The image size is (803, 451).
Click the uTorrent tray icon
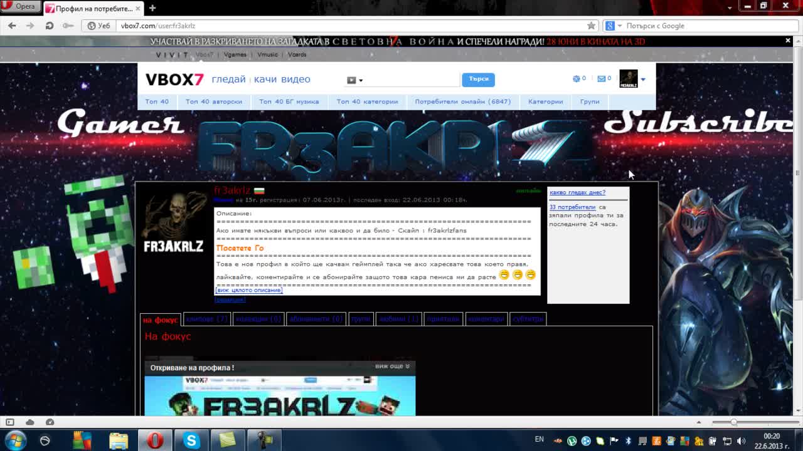tap(572, 441)
